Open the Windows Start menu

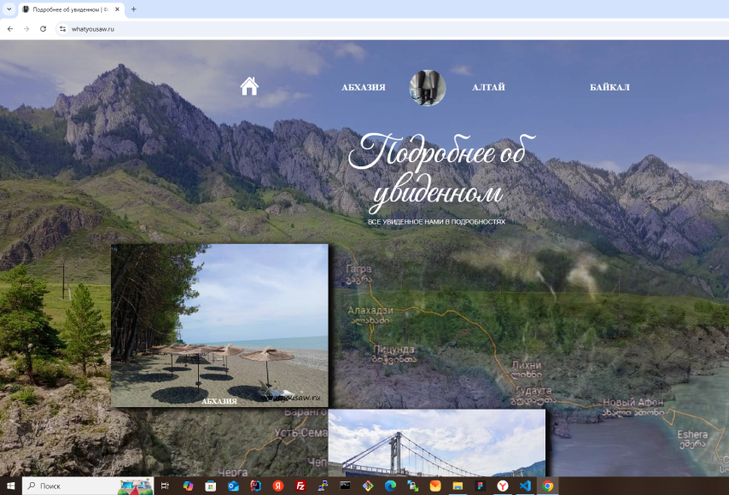pyautogui.click(x=10, y=486)
